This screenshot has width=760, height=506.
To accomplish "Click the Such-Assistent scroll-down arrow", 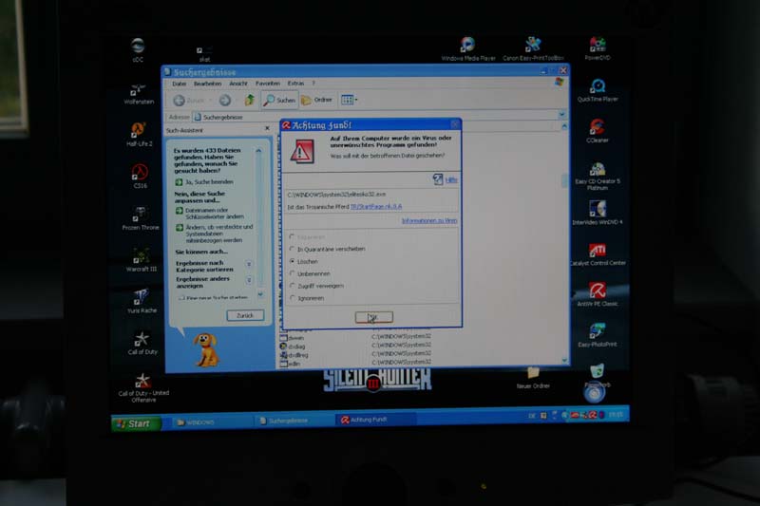I will (x=260, y=294).
